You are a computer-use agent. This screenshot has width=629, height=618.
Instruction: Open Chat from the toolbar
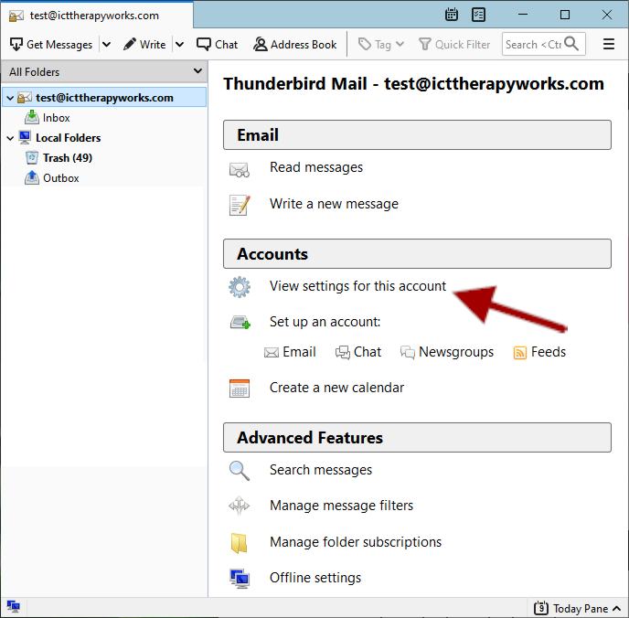coord(217,44)
